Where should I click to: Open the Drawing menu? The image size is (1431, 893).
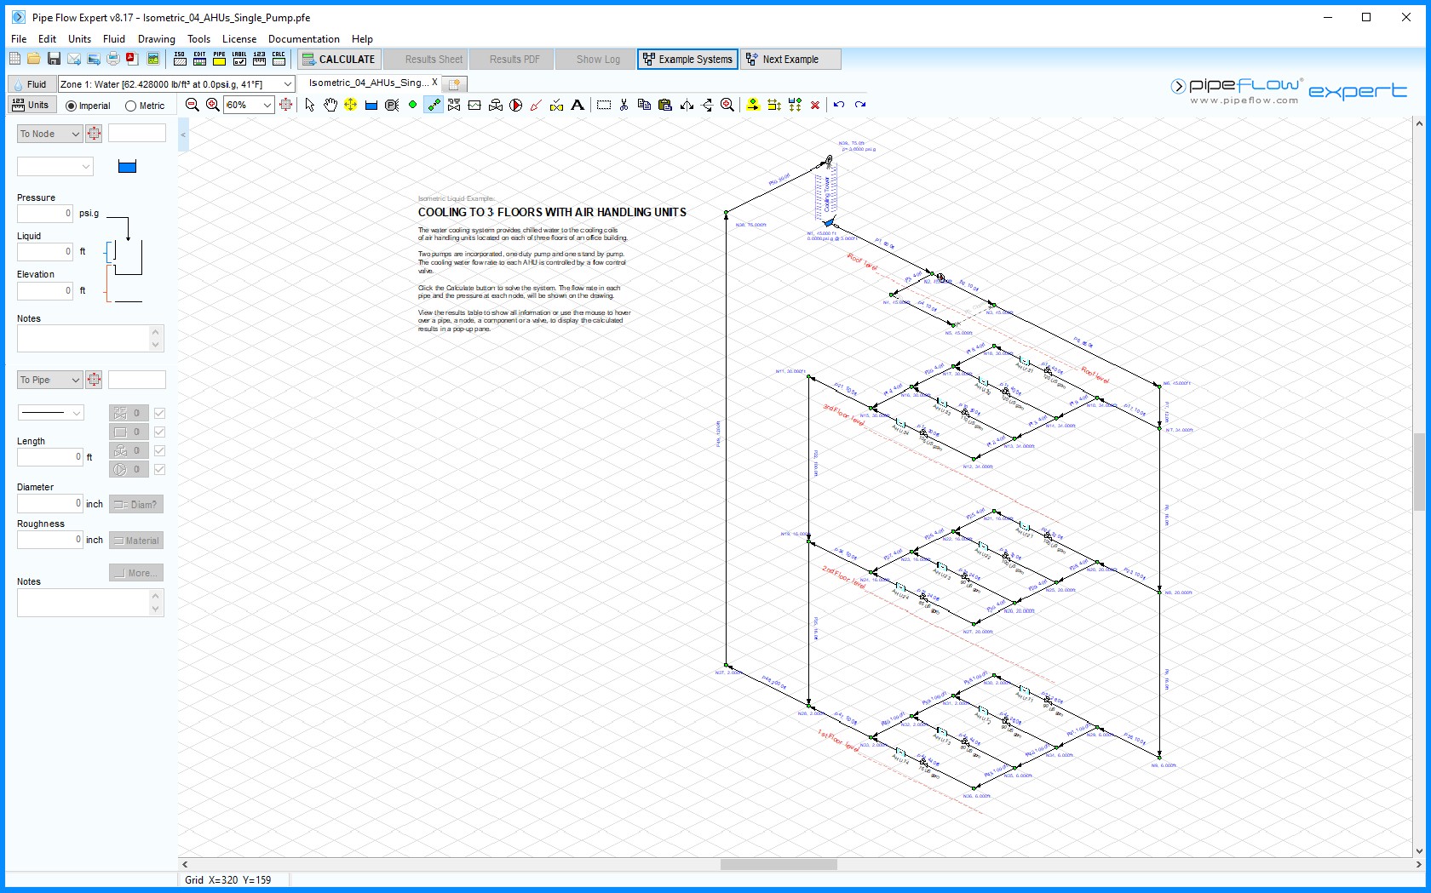pyautogui.click(x=157, y=39)
